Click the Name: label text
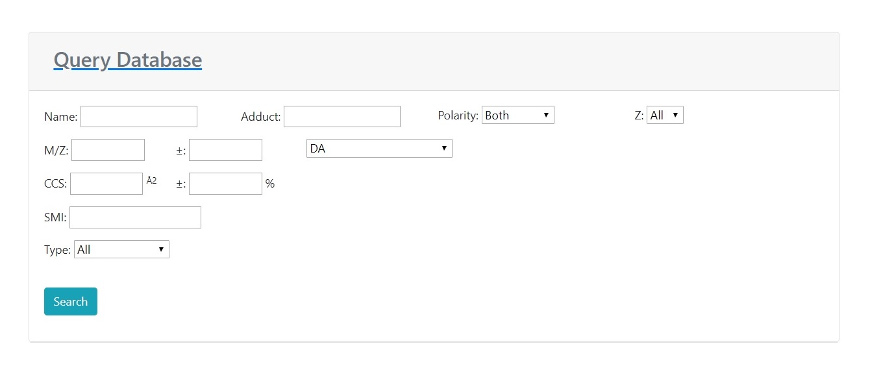 pyautogui.click(x=60, y=117)
